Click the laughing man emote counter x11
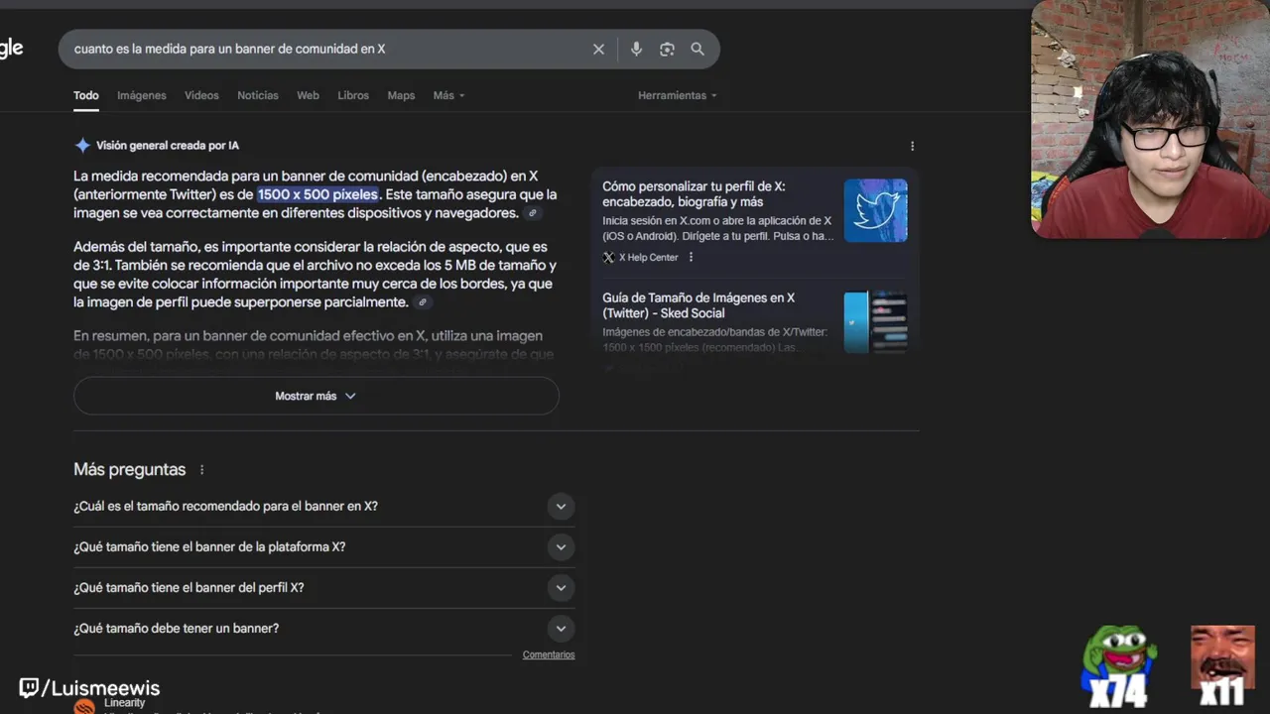 pyautogui.click(x=1222, y=666)
